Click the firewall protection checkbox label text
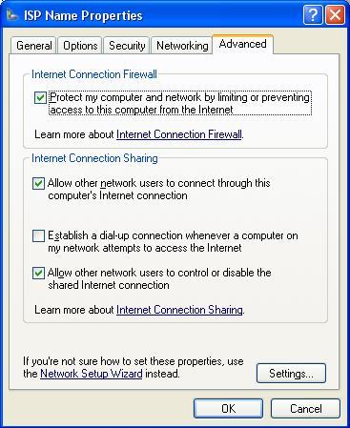Viewport: 350px width, 428px height. 180,103
